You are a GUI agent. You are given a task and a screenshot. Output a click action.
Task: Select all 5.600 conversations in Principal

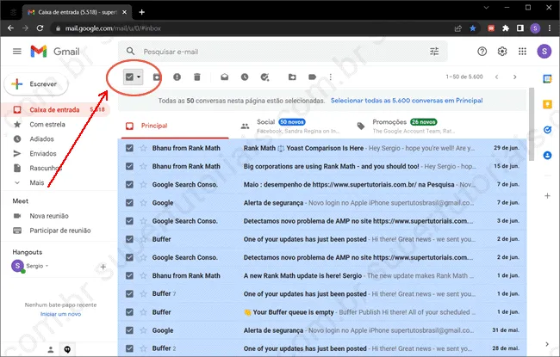407,101
